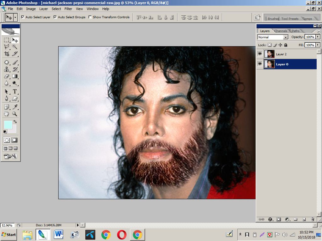Open status bar info arrow
The width and height of the screenshot is (322, 241).
click(x=78, y=225)
